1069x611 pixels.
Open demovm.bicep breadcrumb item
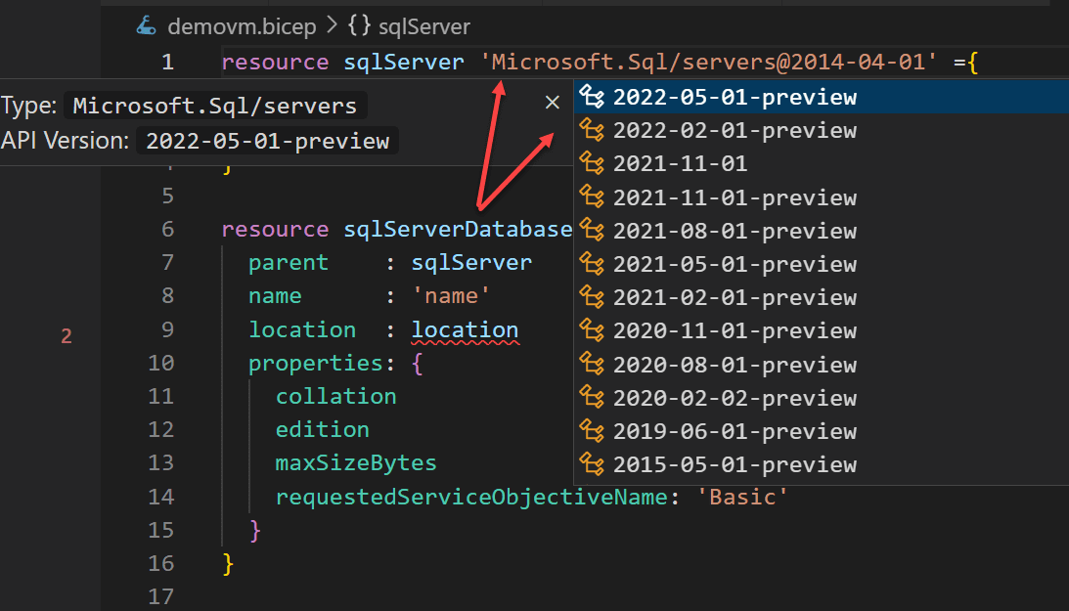tap(242, 26)
